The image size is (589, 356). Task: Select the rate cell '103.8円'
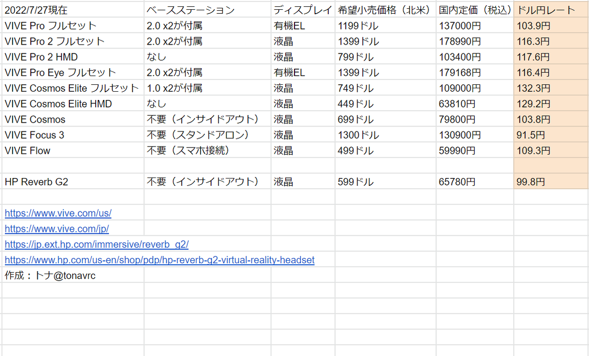click(551, 120)
